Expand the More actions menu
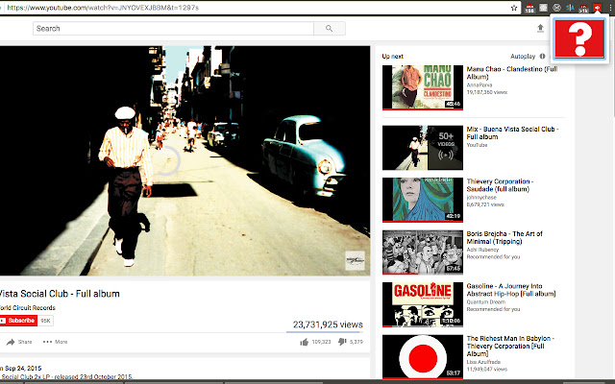The image size is (615, 384). click(56, 342)
